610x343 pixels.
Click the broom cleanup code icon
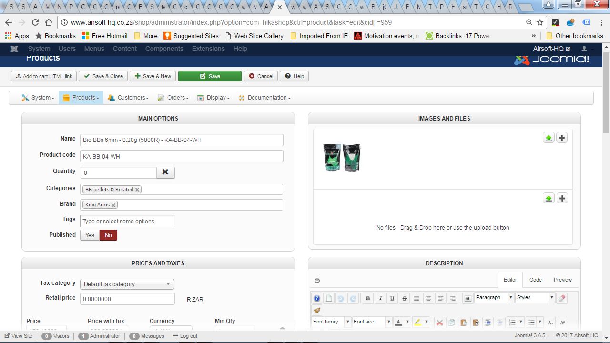click(317, 311)
